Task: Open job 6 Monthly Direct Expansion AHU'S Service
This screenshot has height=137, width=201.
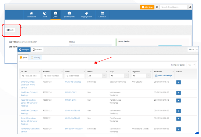Action: [28, 85]
